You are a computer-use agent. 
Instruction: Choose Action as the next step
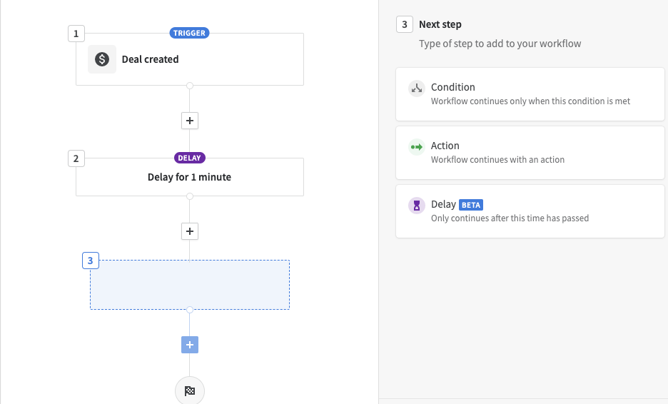[x=530, y=153]
